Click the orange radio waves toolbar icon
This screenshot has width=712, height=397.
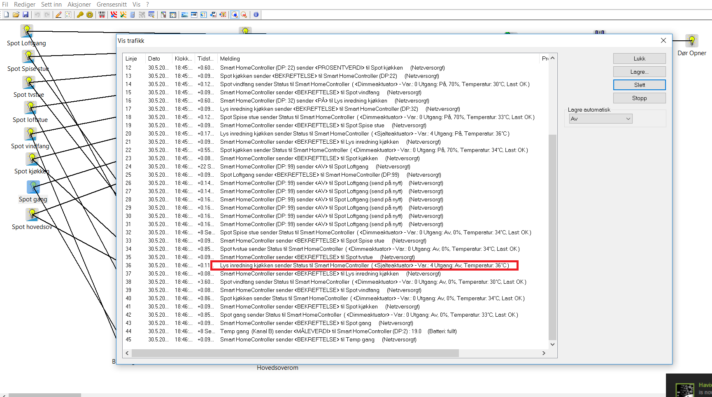tap(123, 15)
